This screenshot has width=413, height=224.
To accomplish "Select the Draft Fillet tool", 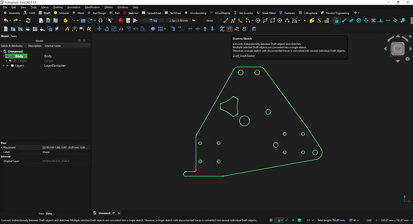I will (240, 20).
